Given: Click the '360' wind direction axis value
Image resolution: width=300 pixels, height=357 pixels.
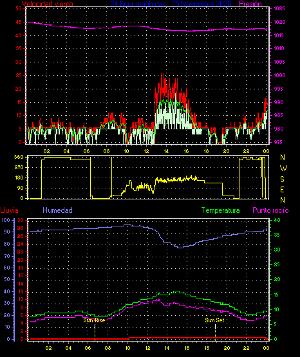Looking at the screenshot, I should (x=19, y=157).
